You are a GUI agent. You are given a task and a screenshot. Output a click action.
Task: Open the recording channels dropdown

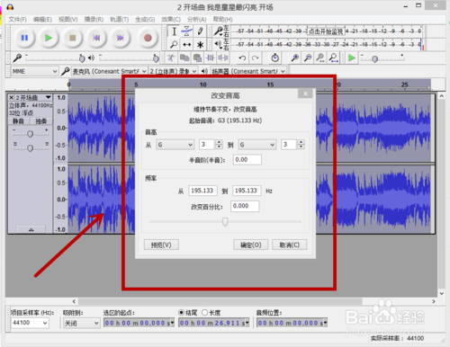point(173,71)
